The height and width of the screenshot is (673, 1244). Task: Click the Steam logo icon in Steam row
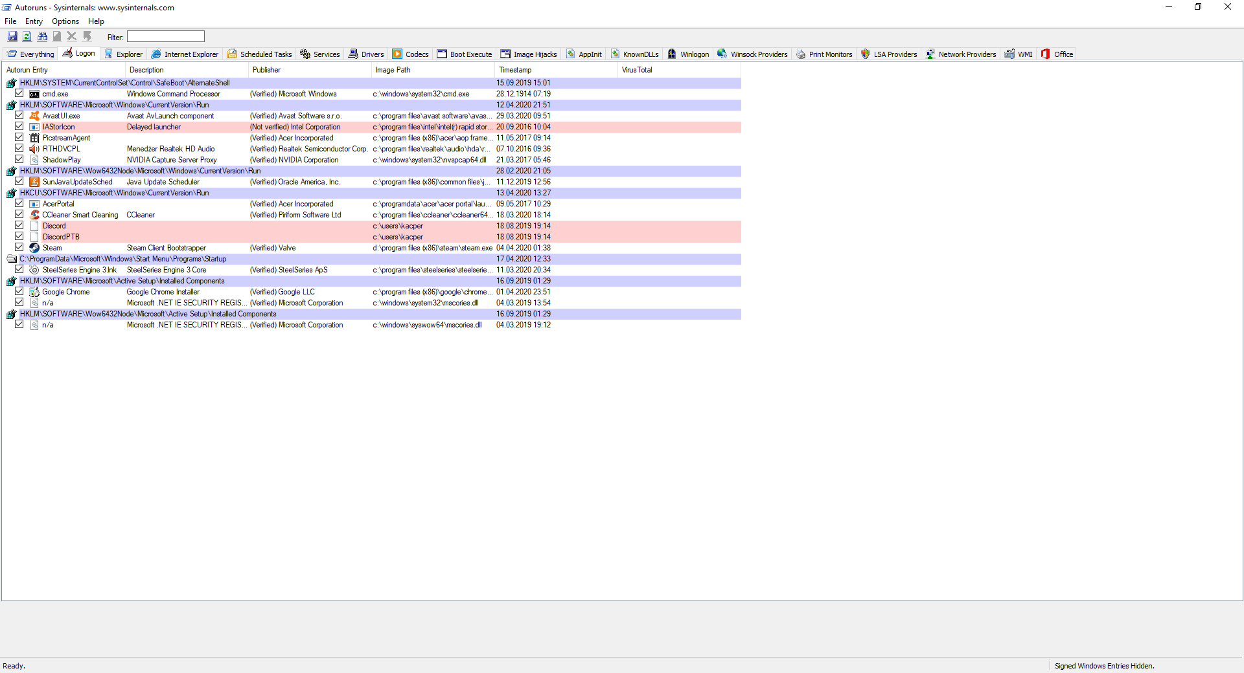(x=34, y=248)
